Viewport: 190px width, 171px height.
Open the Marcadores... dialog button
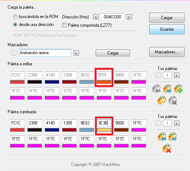[167, 52]
